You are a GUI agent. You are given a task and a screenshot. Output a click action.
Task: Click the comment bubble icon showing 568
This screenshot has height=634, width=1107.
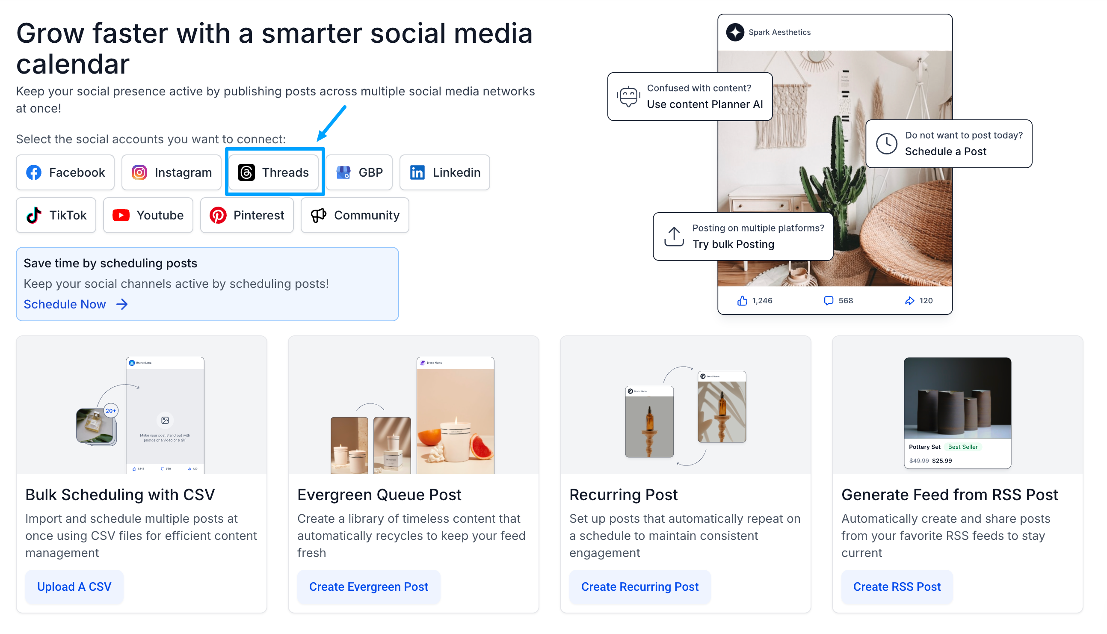point(829,300)
